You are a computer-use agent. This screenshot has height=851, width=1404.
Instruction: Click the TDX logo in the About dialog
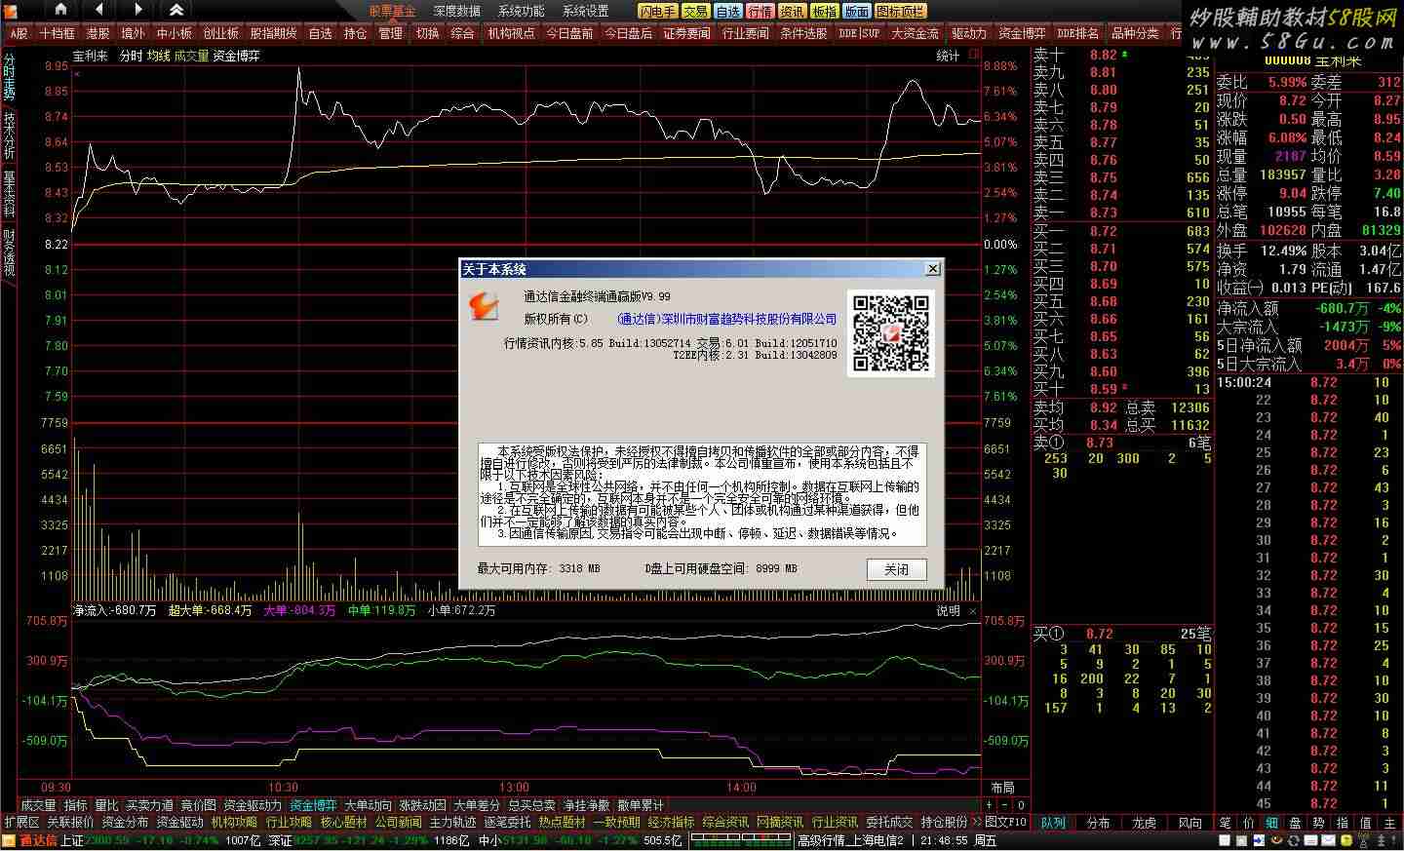(x=485, y=306)
